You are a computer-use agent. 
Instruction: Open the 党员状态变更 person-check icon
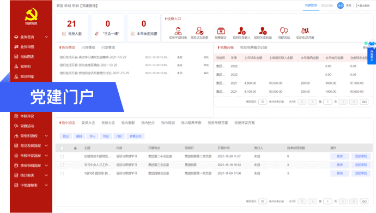point(199,31)
